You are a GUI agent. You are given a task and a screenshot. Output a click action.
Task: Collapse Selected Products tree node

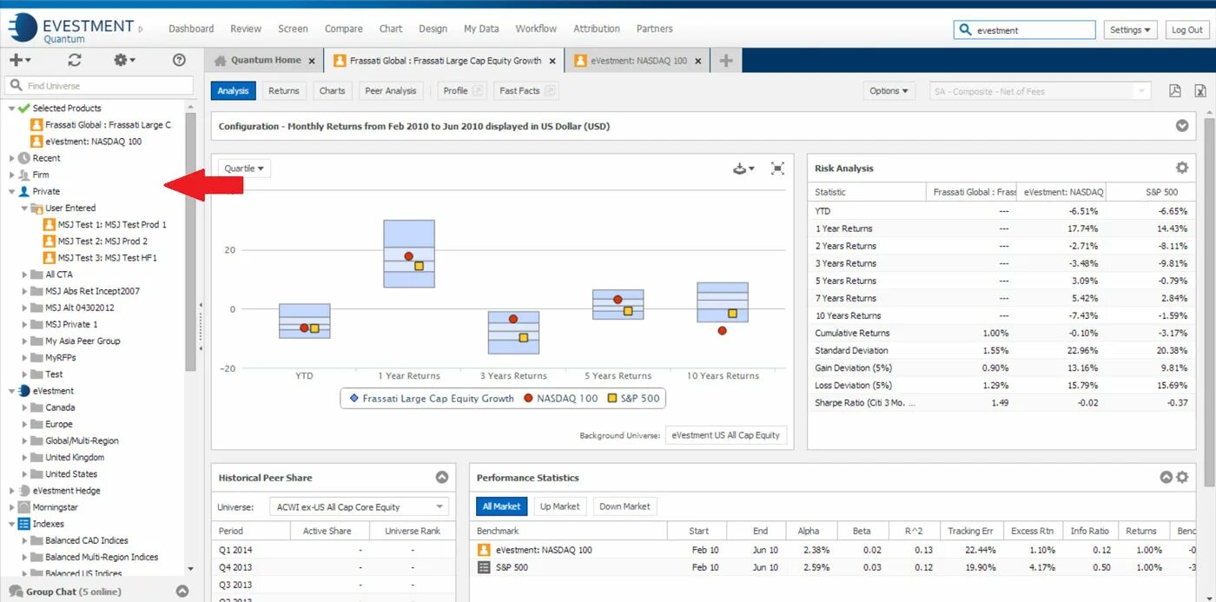(12, 109)
